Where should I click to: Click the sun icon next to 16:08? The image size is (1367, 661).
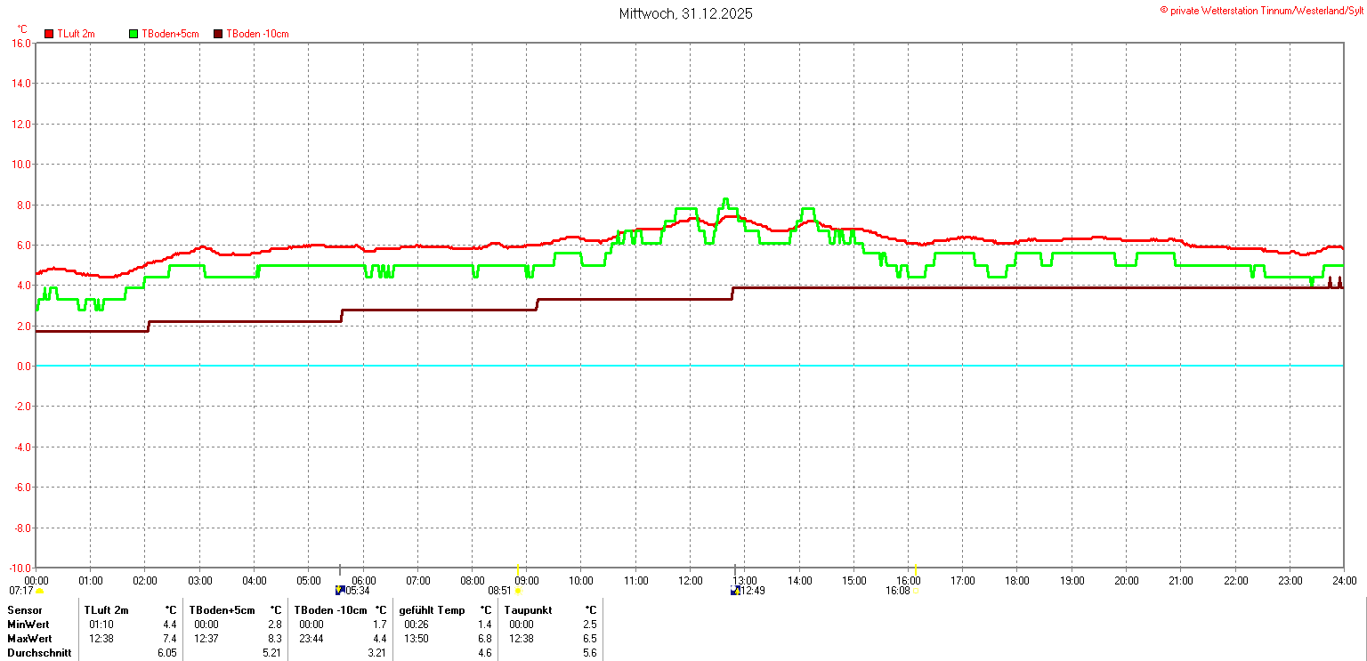(915, 591)
